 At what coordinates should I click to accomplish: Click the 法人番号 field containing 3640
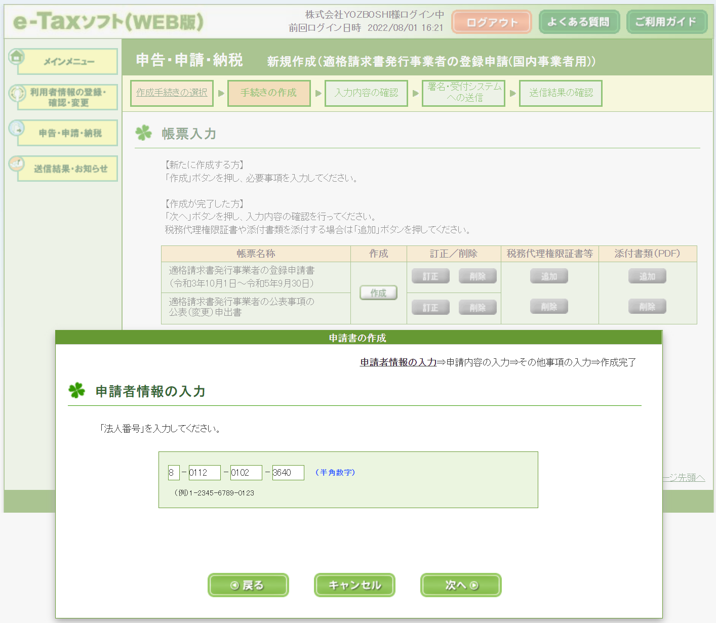point(288,473)
